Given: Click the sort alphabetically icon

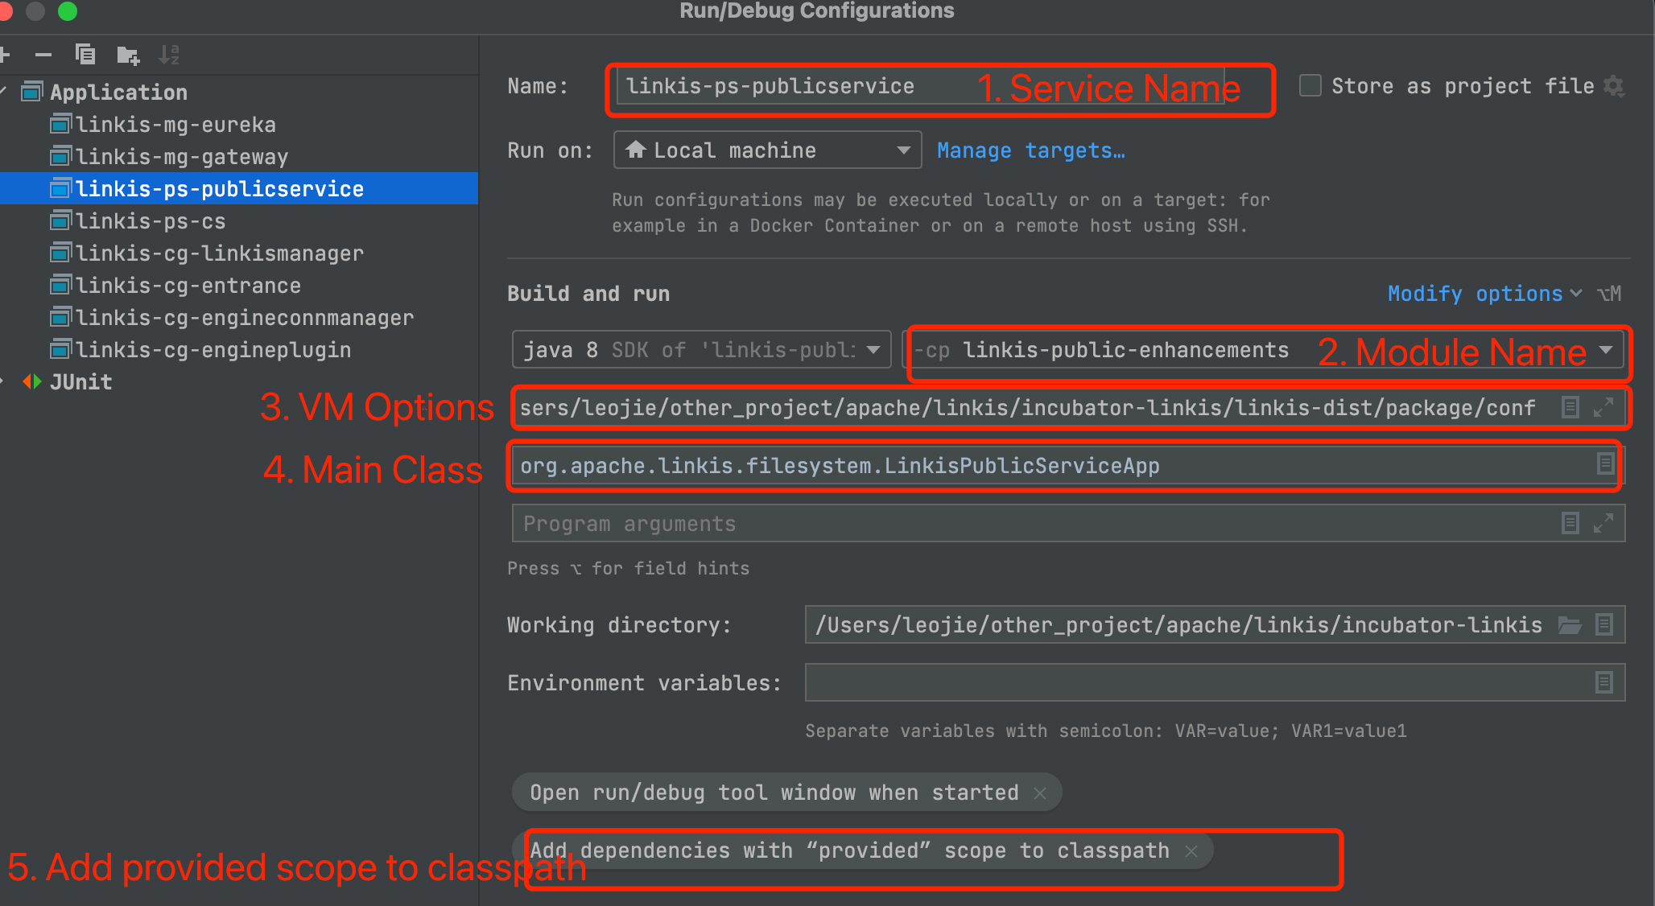Looking at the screenshot, I should pyautogui.click(x=169, y=55).
